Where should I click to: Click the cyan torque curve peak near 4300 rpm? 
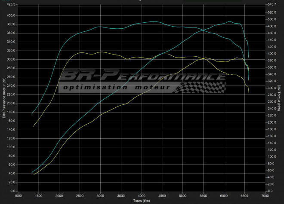154,21
